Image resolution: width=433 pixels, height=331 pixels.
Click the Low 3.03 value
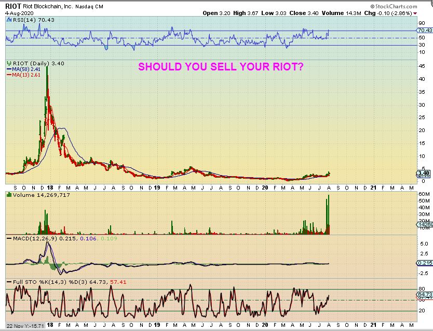[x=274, y=13]
